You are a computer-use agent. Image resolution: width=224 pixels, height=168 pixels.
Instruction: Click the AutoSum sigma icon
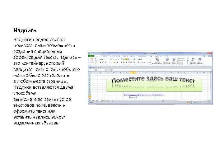188,58
